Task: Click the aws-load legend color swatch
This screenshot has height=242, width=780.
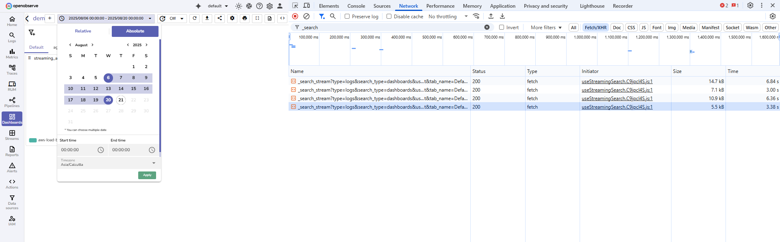Action: [x=33, y=140]
